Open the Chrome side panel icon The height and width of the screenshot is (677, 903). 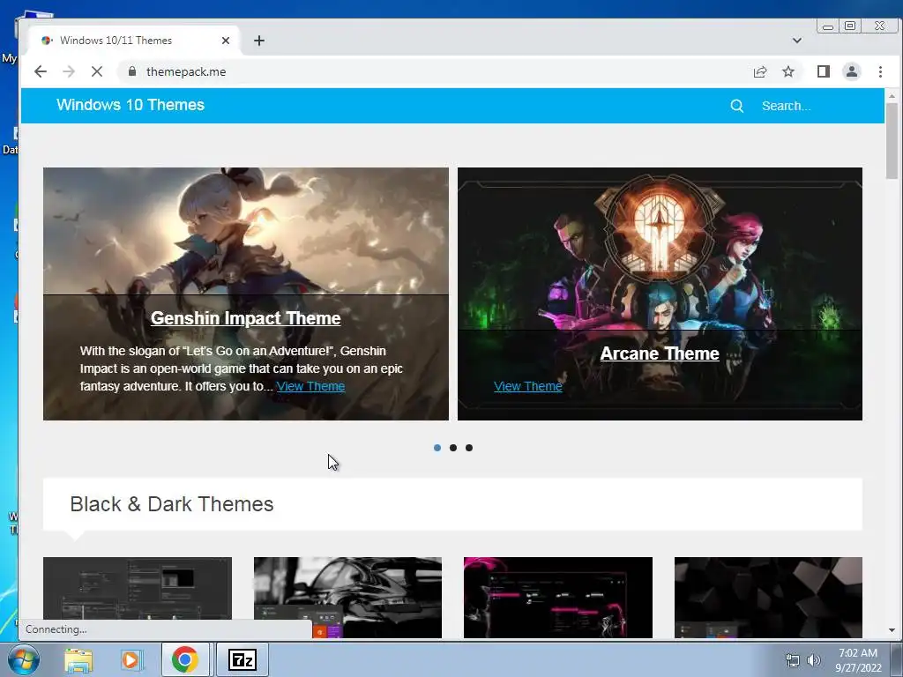click(x=824, y=72)
